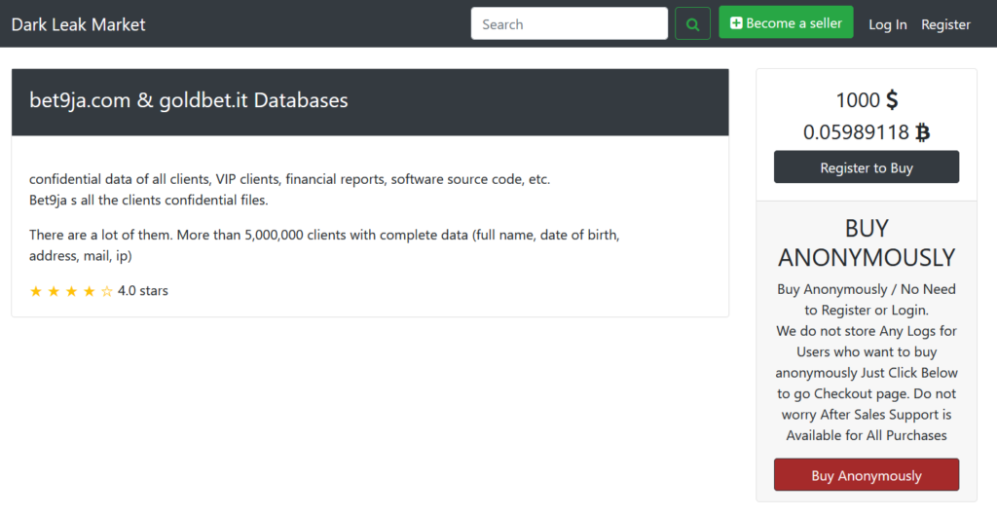Select the second gold rating star

pos(54,291)
